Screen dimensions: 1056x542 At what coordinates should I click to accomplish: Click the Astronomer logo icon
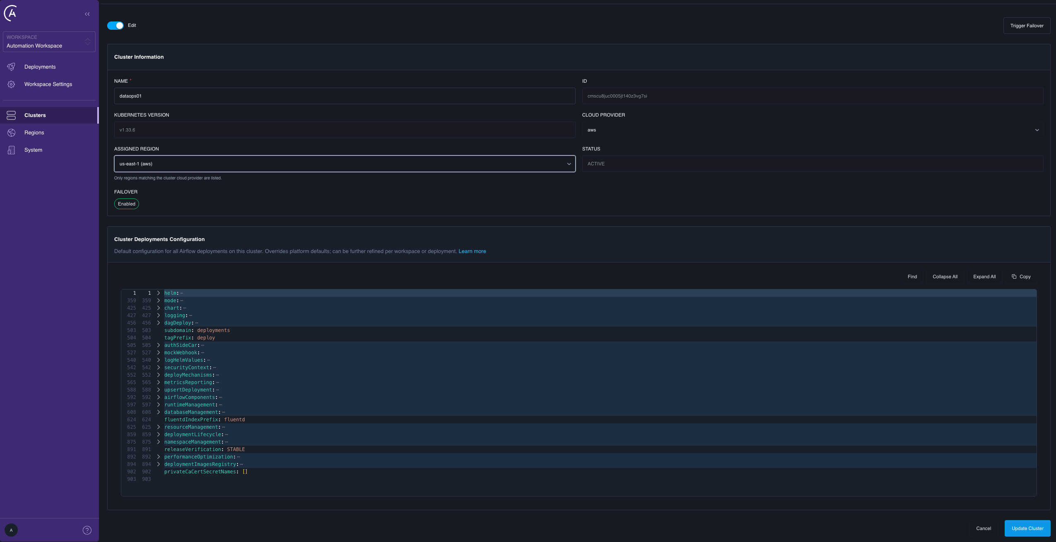(x=11, y=13)
